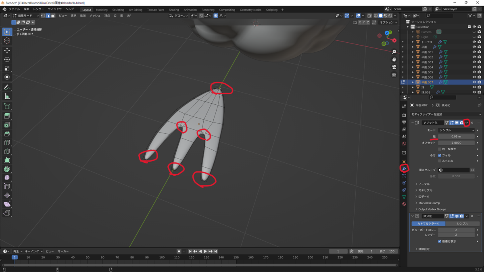This screenshot has height=272, width=484.
Task: Enable vertex select mode
Action: coord(43,16)
